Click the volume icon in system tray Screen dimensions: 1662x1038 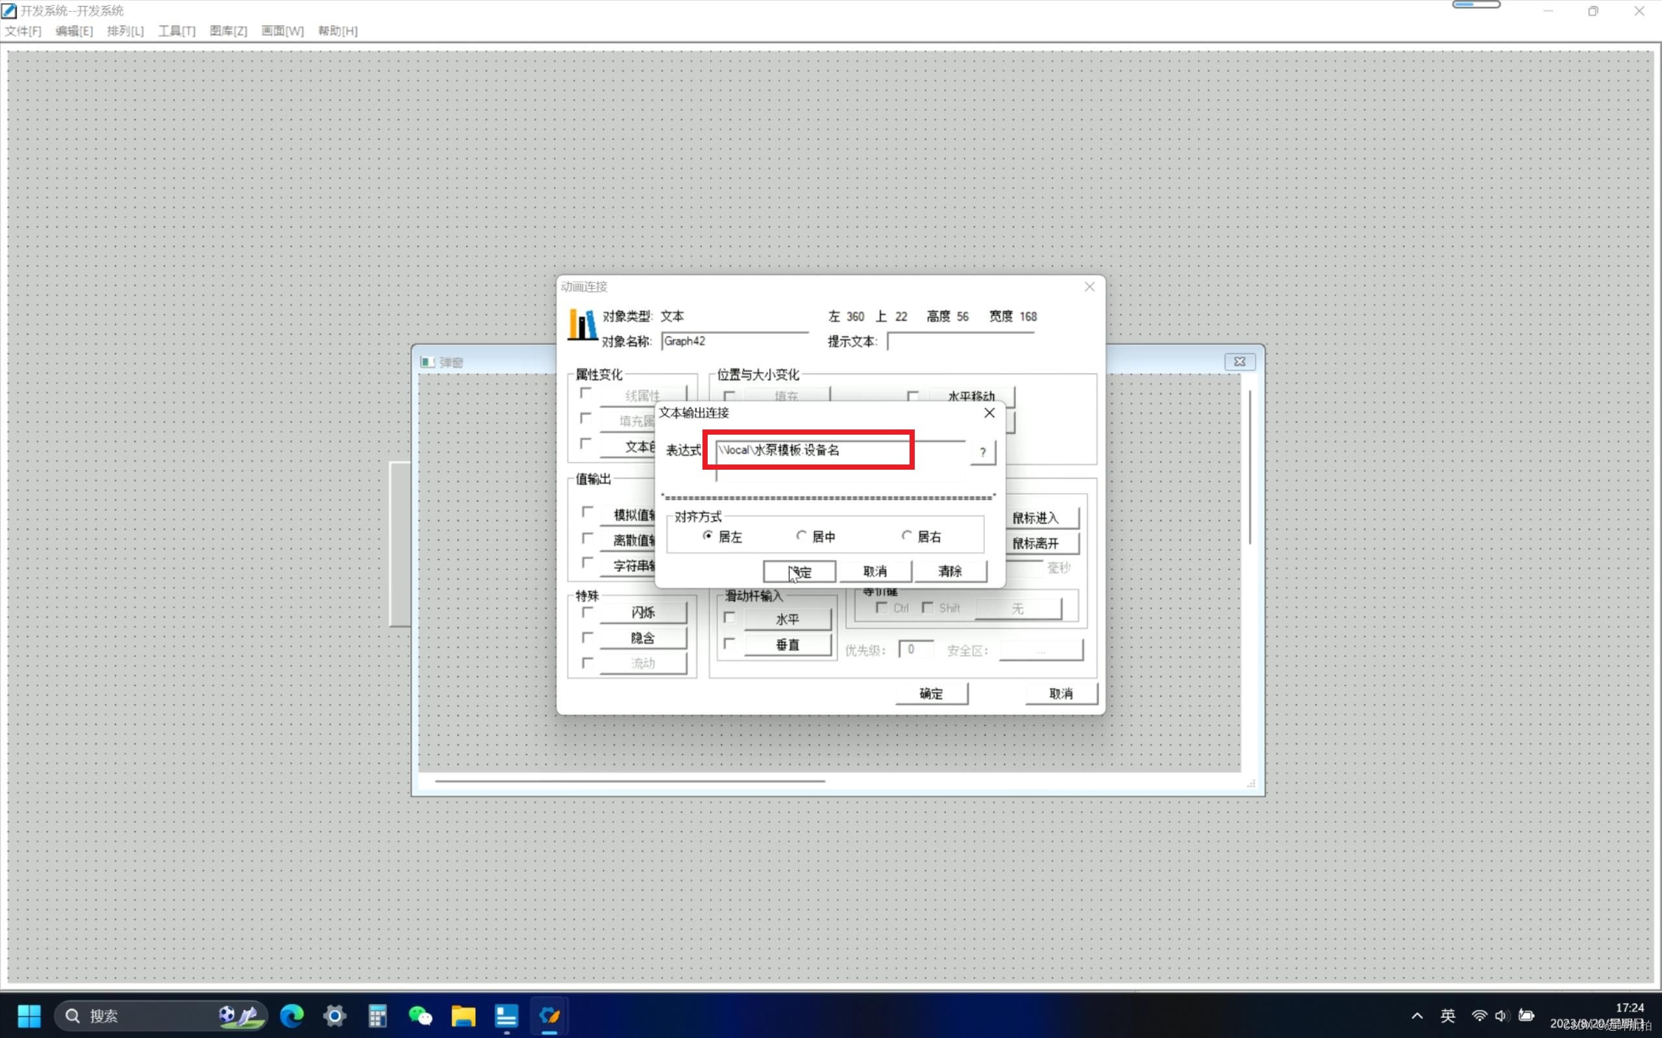(1500, 1015)
